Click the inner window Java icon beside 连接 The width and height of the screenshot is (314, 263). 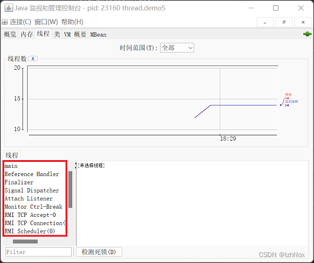(5, 22)
